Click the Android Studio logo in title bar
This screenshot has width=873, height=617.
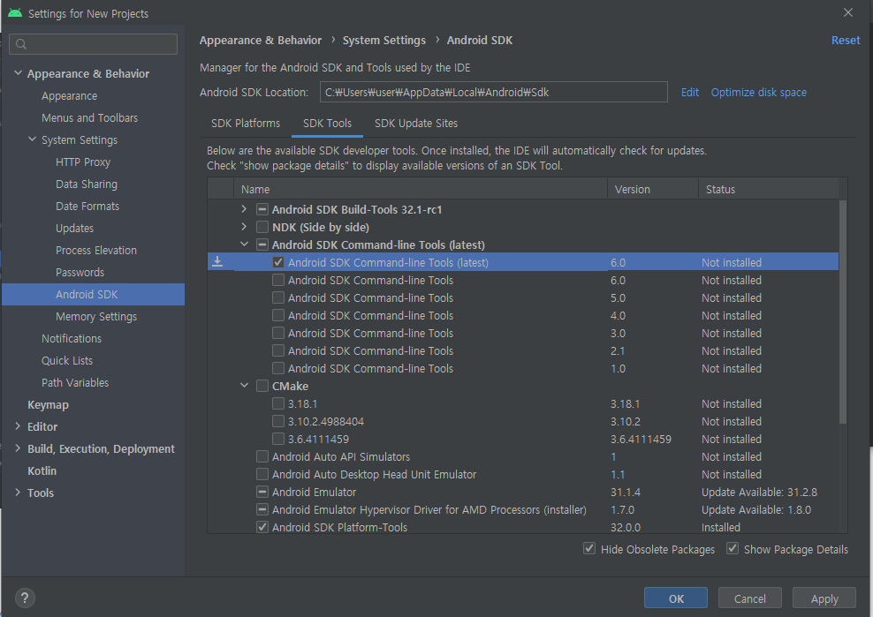click(15, 12)
